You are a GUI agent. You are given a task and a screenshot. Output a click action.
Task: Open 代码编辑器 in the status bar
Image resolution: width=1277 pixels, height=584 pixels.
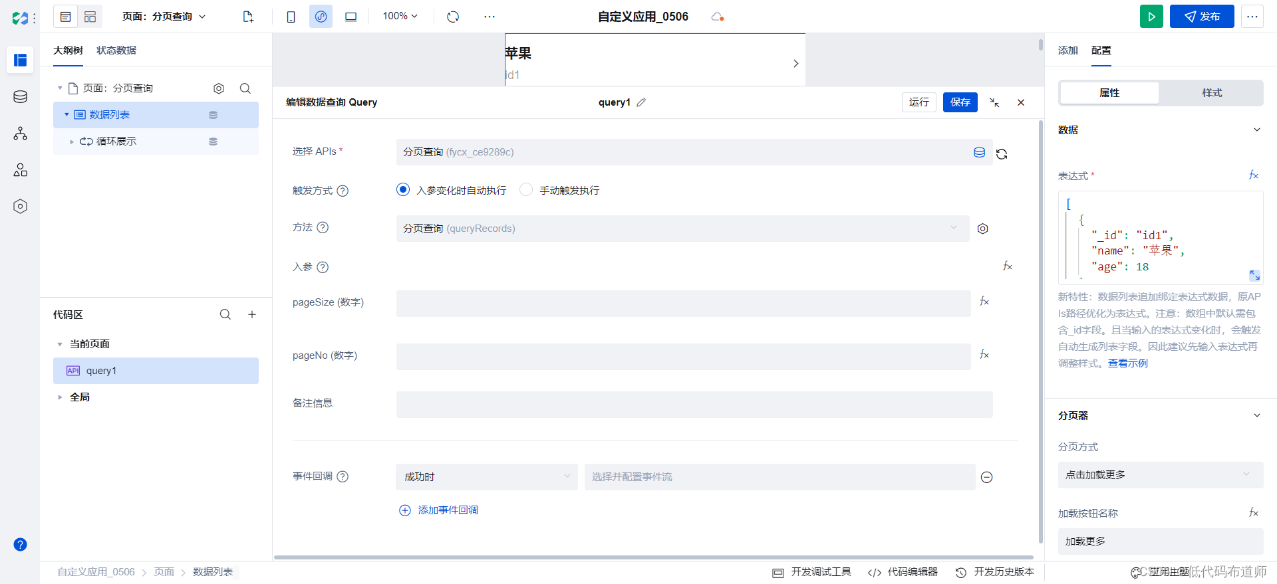[x=903, y=572]
